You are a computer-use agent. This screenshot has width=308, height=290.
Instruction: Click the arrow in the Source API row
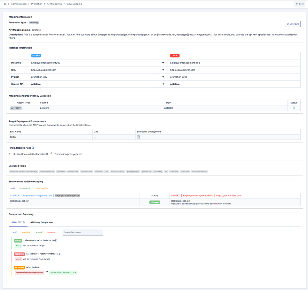point(163,84)
